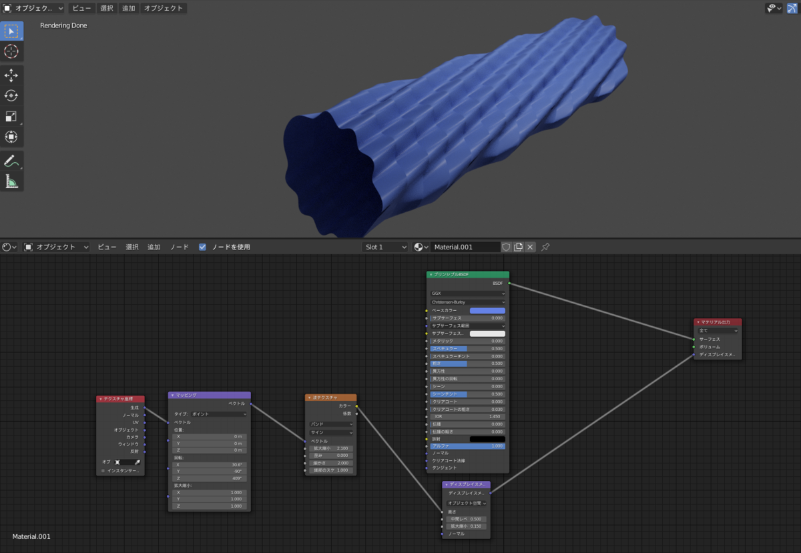
Task: Open Slot 1 dropdown
Action: pos(385,247)
